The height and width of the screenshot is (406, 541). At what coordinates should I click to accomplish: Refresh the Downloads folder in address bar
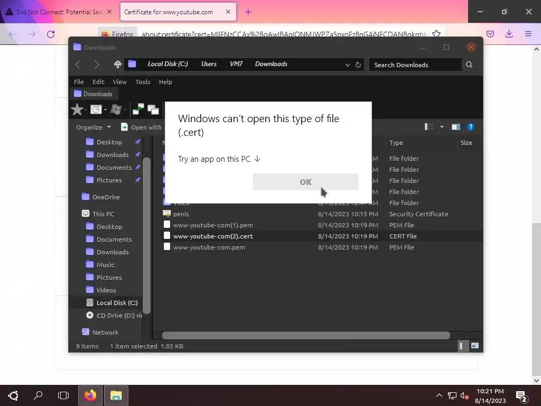(358, 64)
